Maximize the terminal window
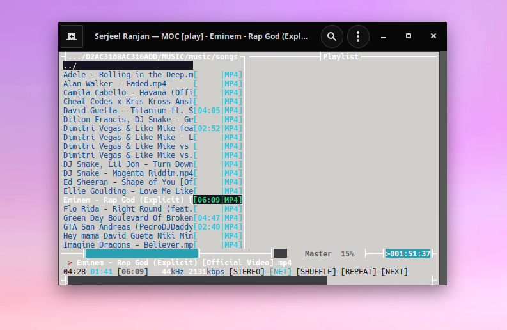The height and width of the screenshot is (330, 507). 409,36
